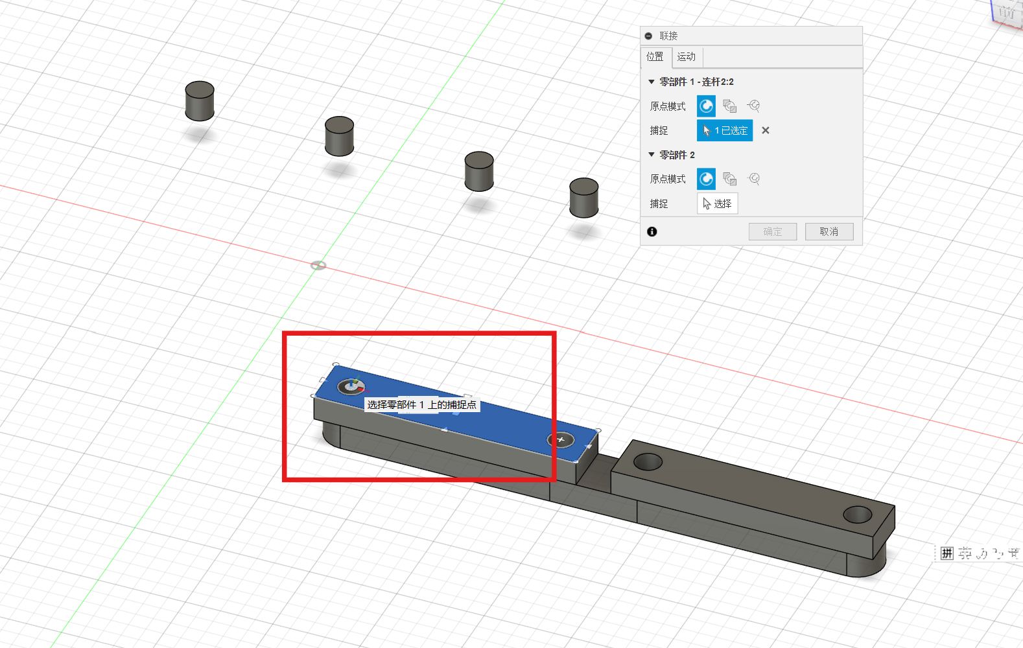Activate the 选择 snap button for 零部件 2

click(718, 203)
